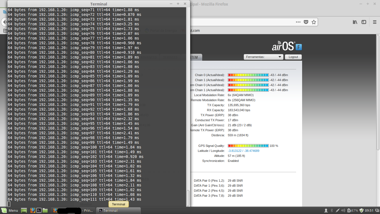Open the Firefox Library icon
380x214 pixels.
coord(355,22)
